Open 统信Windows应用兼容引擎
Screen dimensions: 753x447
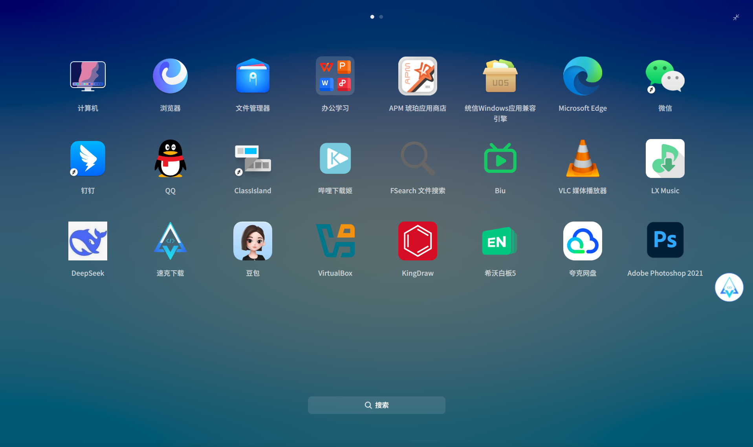[500, 76]
